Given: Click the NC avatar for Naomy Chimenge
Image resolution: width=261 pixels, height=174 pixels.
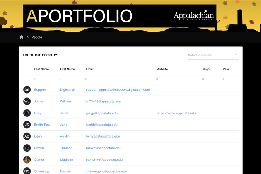Looking at the screenshot, I should [27, 171].
